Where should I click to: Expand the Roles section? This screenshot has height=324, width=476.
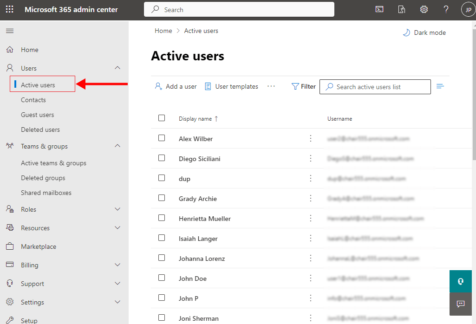[x=117, y=209]
